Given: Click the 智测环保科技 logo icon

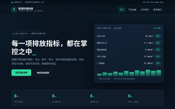Looking at the screenshot, I should point(14,10).
